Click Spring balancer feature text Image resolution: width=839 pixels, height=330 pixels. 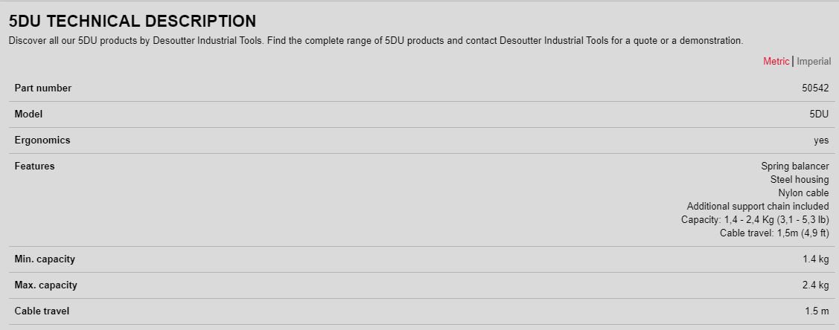click(x=794, y=166)
